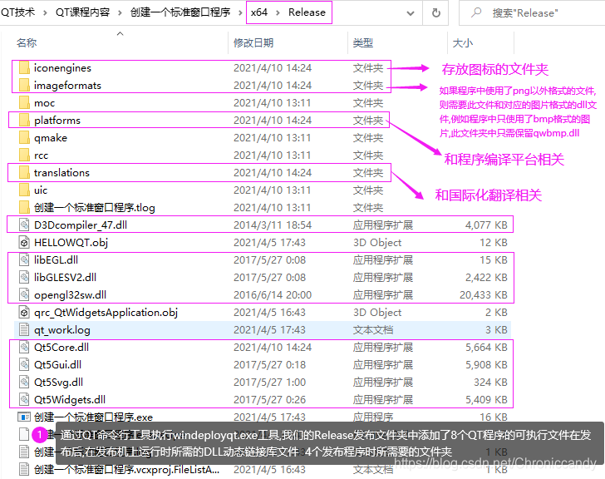
Task: Select the Qt5Gui.dll file name
Action: [58, 365]
